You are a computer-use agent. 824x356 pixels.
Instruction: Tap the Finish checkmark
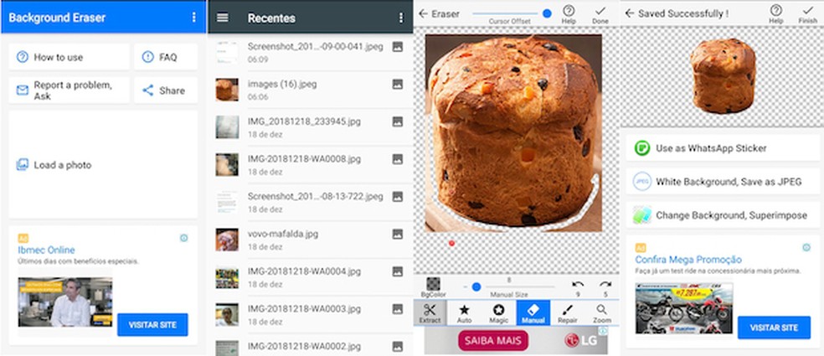click(808, 14)
